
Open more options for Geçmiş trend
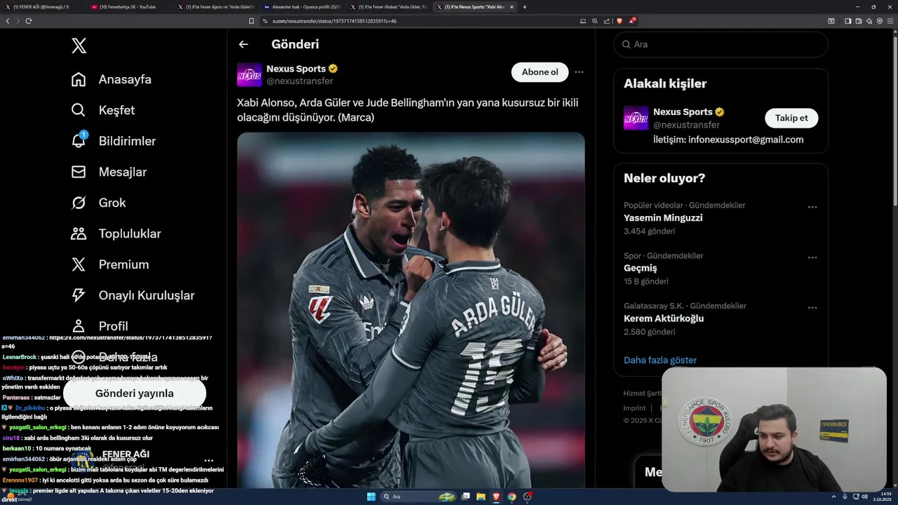(812, 257)
